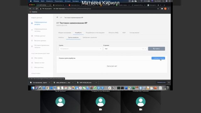Image resolution: width=201 pixels, height=113 pixels.
Task: Go back with the browser back arrow
Action: 30,8
